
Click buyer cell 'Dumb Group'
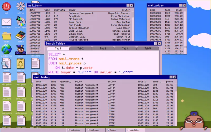pyautogui.click(x=76, y=31)
